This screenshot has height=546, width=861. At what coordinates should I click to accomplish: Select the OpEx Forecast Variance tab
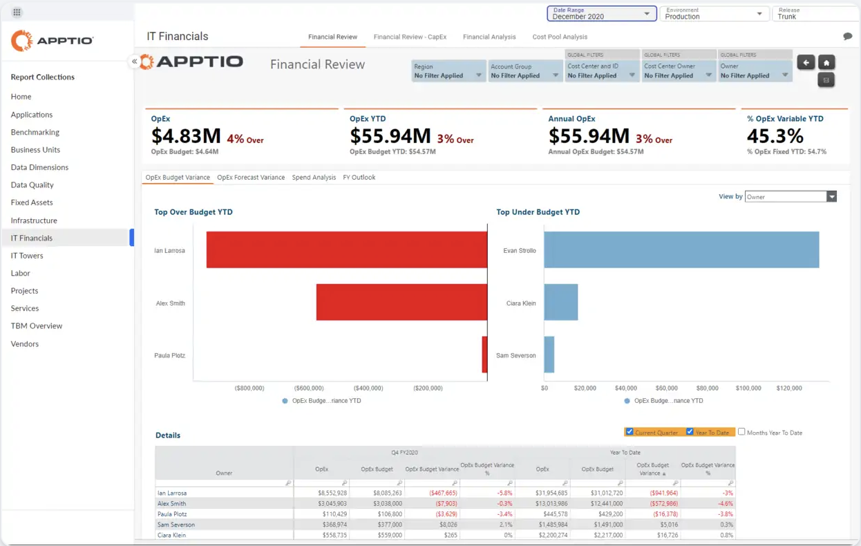(x=251, y=178)
